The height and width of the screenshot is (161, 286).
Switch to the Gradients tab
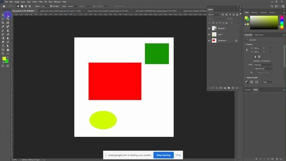click(x=263, y=13)
